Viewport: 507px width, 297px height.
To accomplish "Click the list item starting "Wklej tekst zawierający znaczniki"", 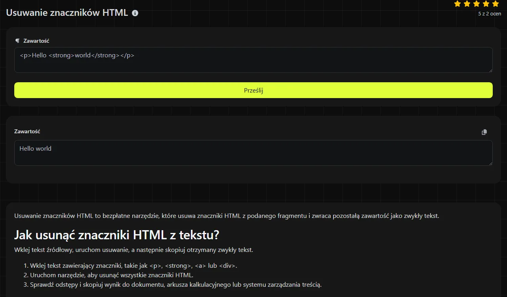I will [x=133, y=266].
